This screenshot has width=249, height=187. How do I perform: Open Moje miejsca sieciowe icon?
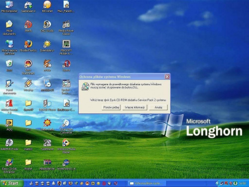point(9,47)
